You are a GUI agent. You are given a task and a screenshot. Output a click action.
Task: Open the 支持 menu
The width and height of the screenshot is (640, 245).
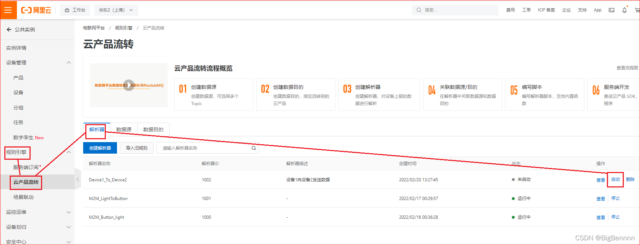click(582, 10)
